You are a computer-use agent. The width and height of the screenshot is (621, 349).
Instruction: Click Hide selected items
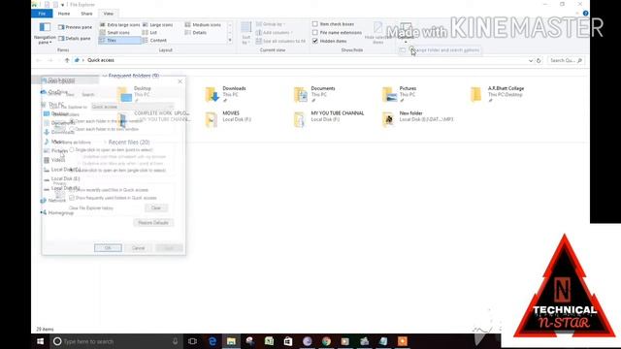pyautogui.click(x=377, y=33)
